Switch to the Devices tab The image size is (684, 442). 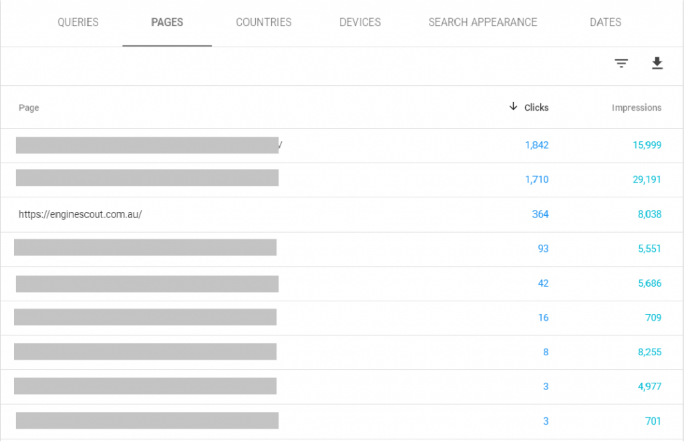pyautogui.click(x=360, y=23)
